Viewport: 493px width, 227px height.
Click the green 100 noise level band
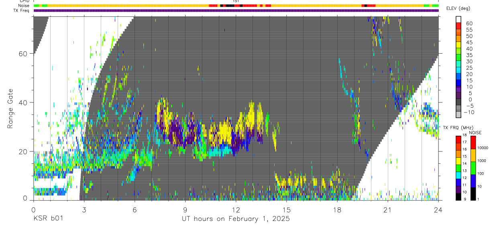point(473,168)
